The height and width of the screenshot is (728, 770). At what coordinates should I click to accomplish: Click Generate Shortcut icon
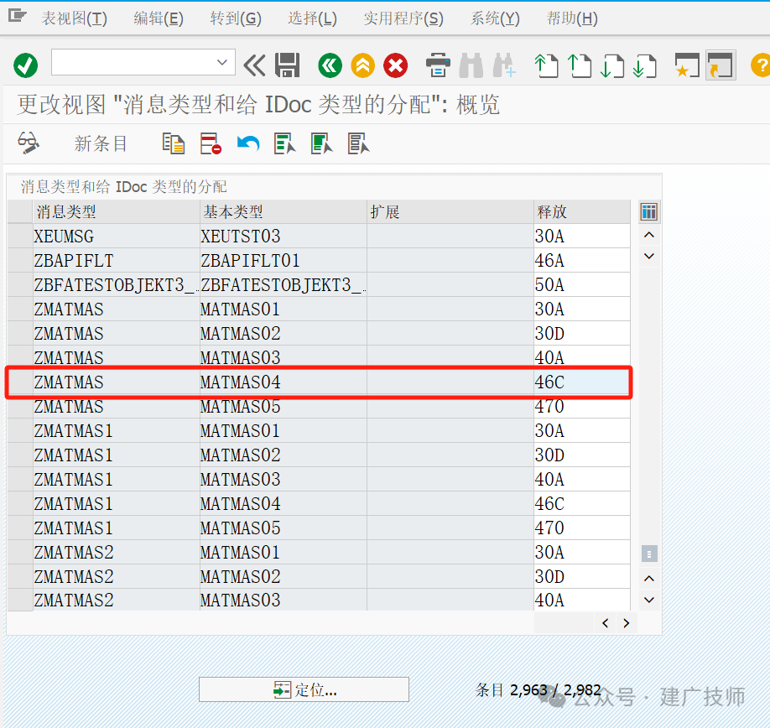721,65
